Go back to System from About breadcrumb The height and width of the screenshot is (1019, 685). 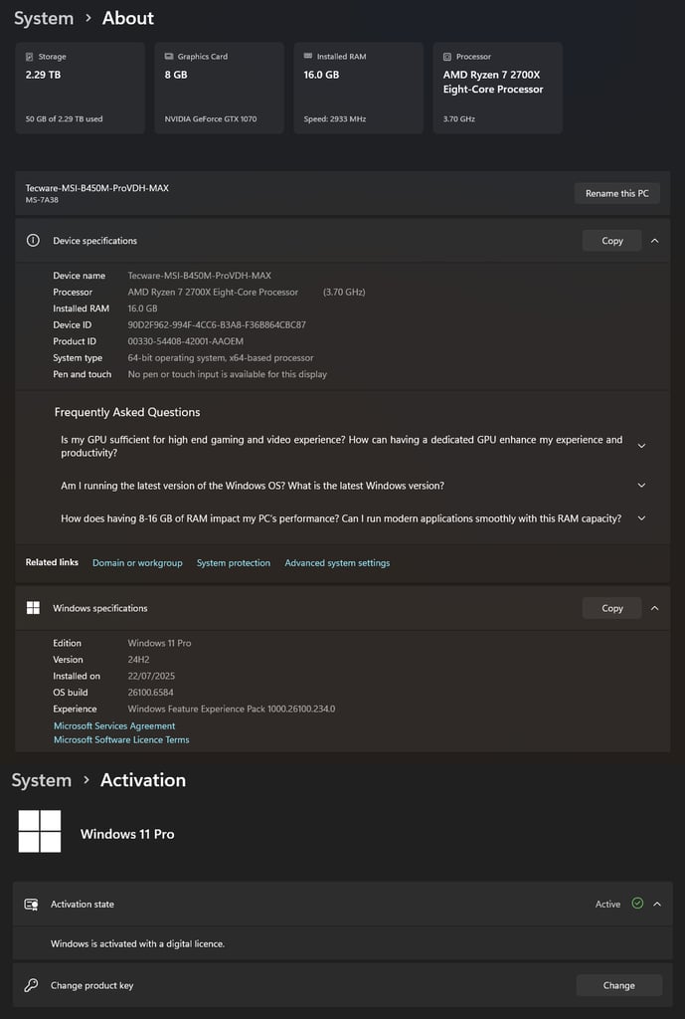[44, 18]
